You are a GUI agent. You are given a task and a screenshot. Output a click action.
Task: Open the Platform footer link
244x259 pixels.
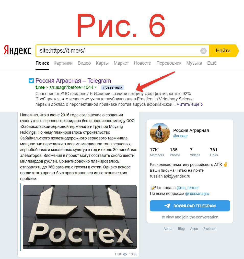point(210,229)
